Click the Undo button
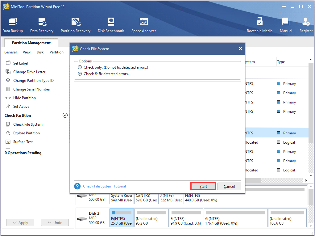The image size is (315, 236). point(55,222)
